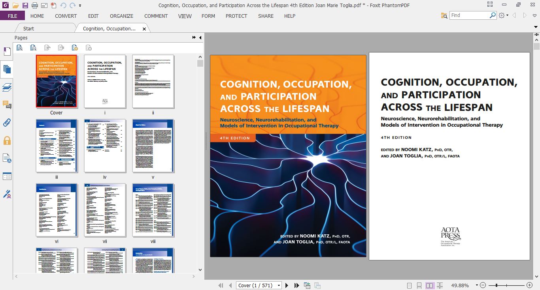
Task: Open the Security padlock panel
Action: pos(7,140)
